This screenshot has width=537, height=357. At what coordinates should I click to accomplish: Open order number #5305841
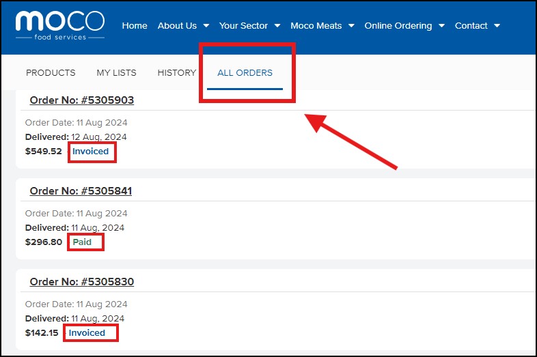[x=81, y=191]
